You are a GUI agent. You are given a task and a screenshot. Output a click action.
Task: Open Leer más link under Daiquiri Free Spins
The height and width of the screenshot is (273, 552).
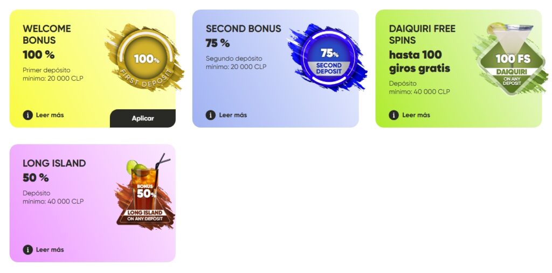(416, 115)
